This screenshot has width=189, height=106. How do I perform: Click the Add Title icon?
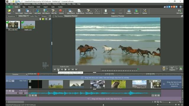[x=53, y=11]
